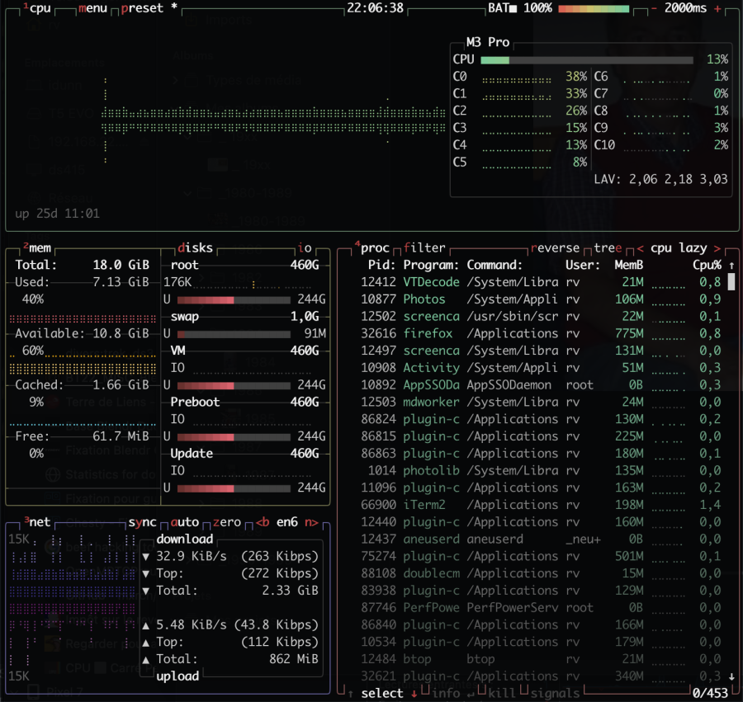Open the btop menu
743x702 pixels.
[x=92, y=8]
